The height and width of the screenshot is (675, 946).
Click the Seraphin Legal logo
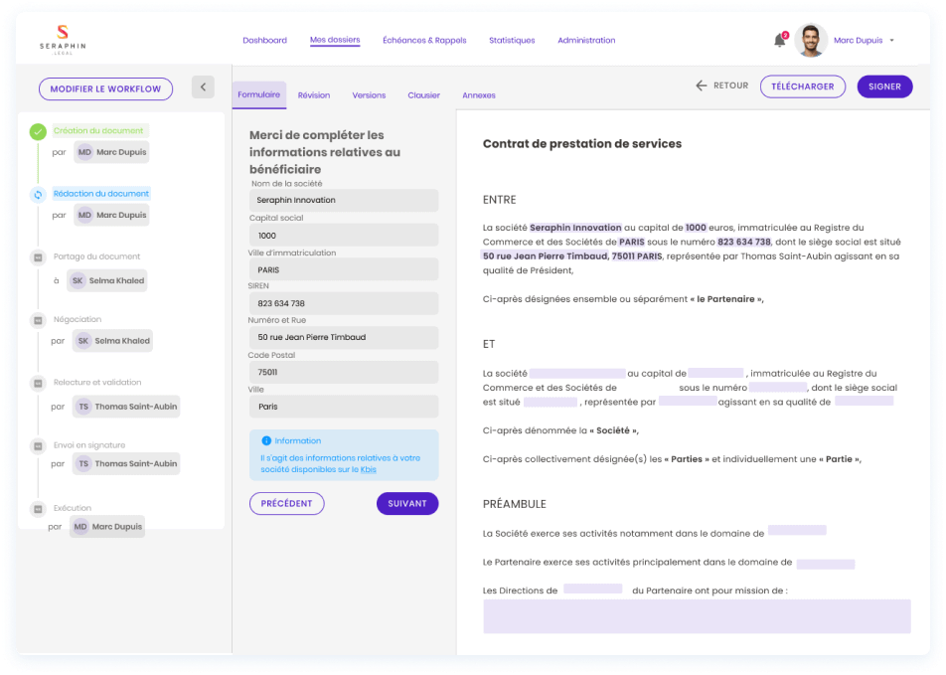click(x=63, y=41)
